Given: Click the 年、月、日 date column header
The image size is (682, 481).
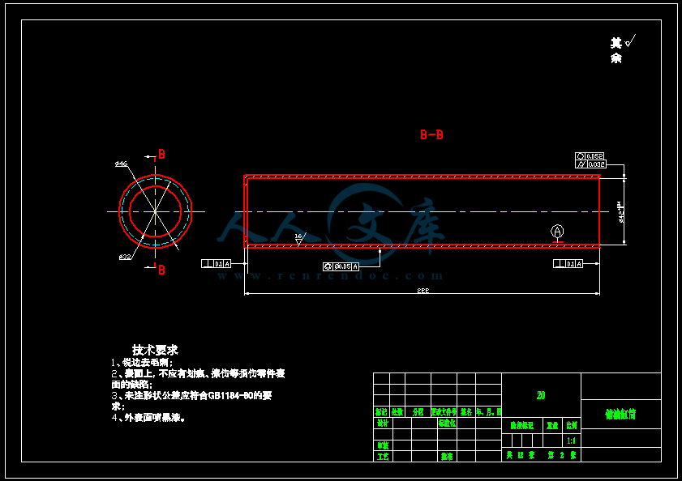Looking at the screenshot, I should [x=488, y=411].
